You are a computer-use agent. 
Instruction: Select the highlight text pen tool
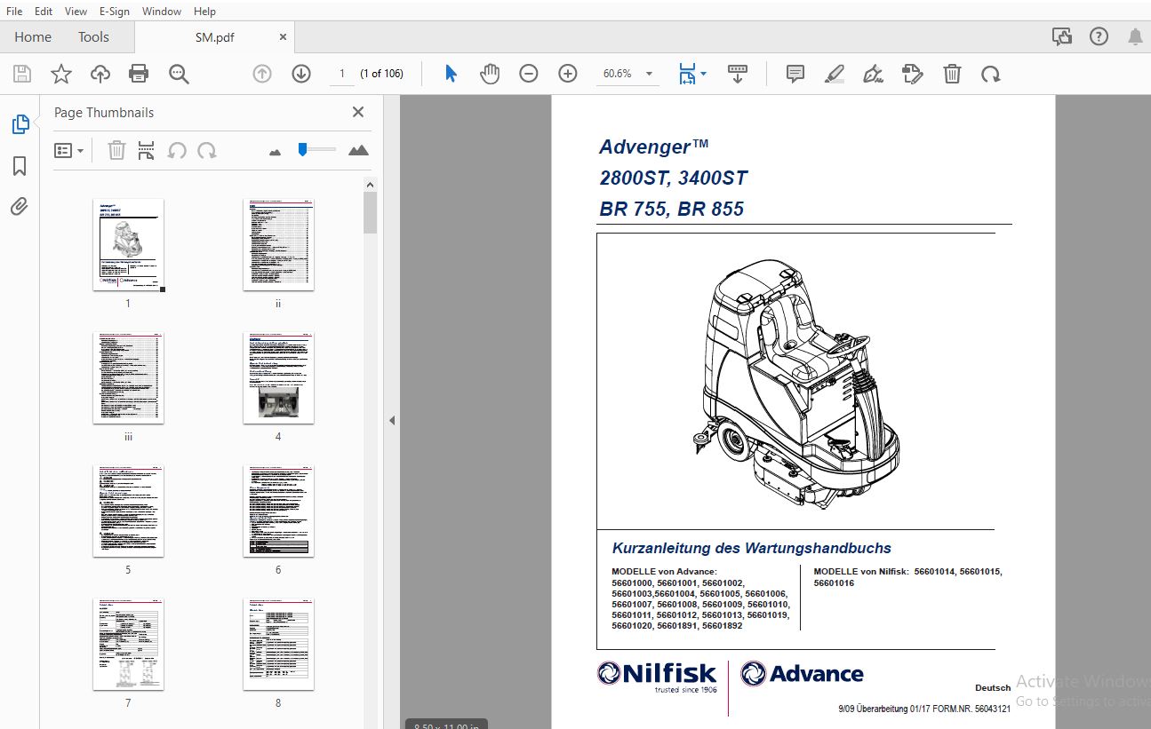coord(835,74)
